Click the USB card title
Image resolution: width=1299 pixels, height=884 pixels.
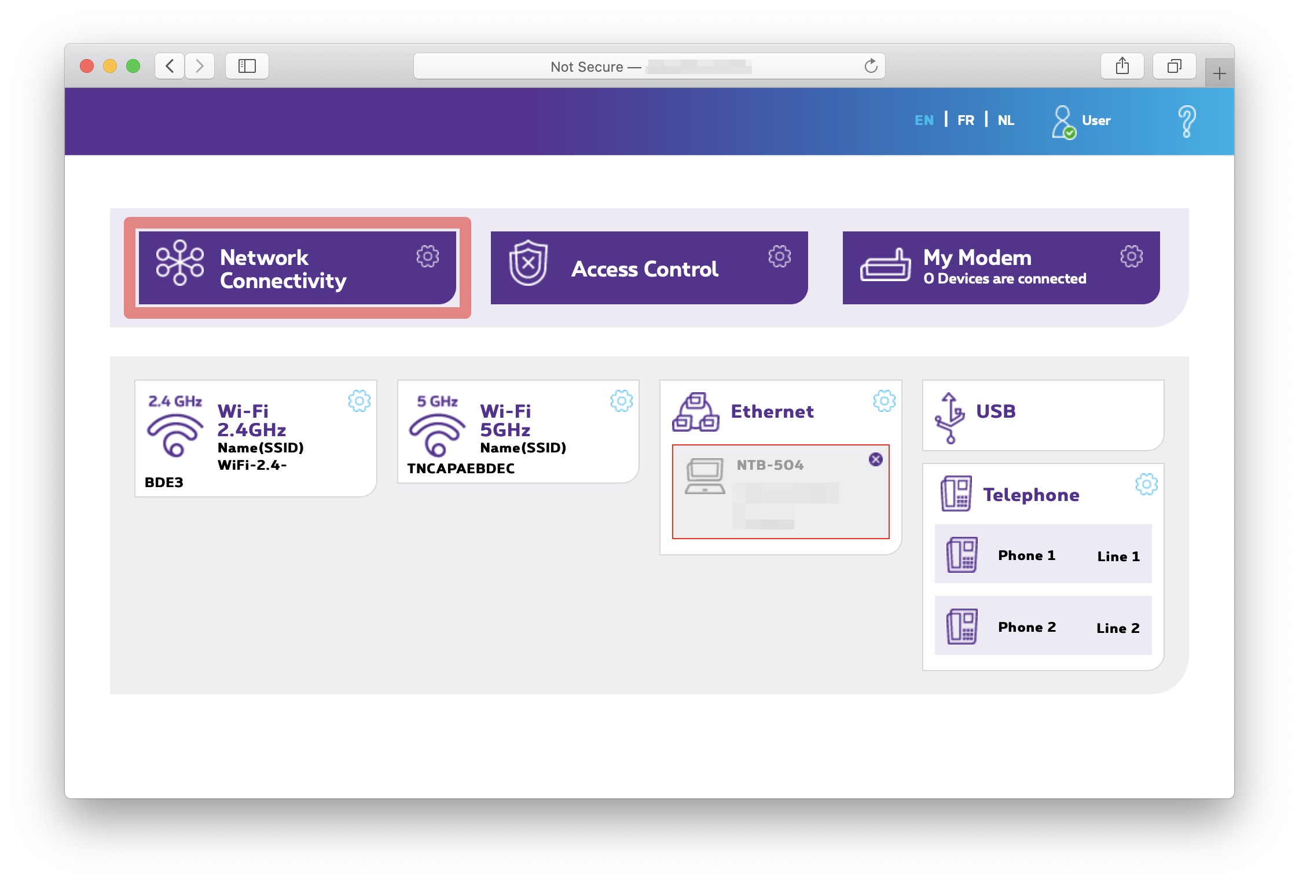[x=996, y=411]
